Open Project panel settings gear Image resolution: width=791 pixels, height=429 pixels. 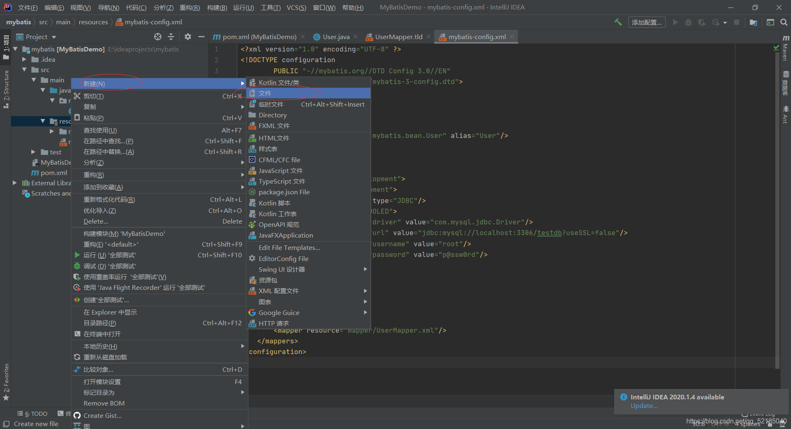(x=188, y=37)
